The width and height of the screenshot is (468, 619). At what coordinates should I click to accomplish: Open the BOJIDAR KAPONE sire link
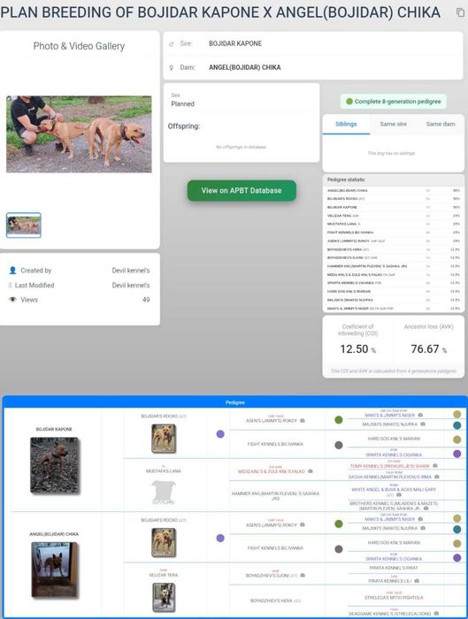[235, 43]
